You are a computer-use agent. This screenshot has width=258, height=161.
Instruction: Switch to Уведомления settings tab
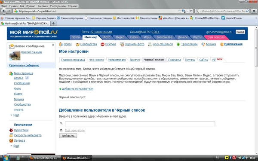pyautogui.click(x=117, y=60)
